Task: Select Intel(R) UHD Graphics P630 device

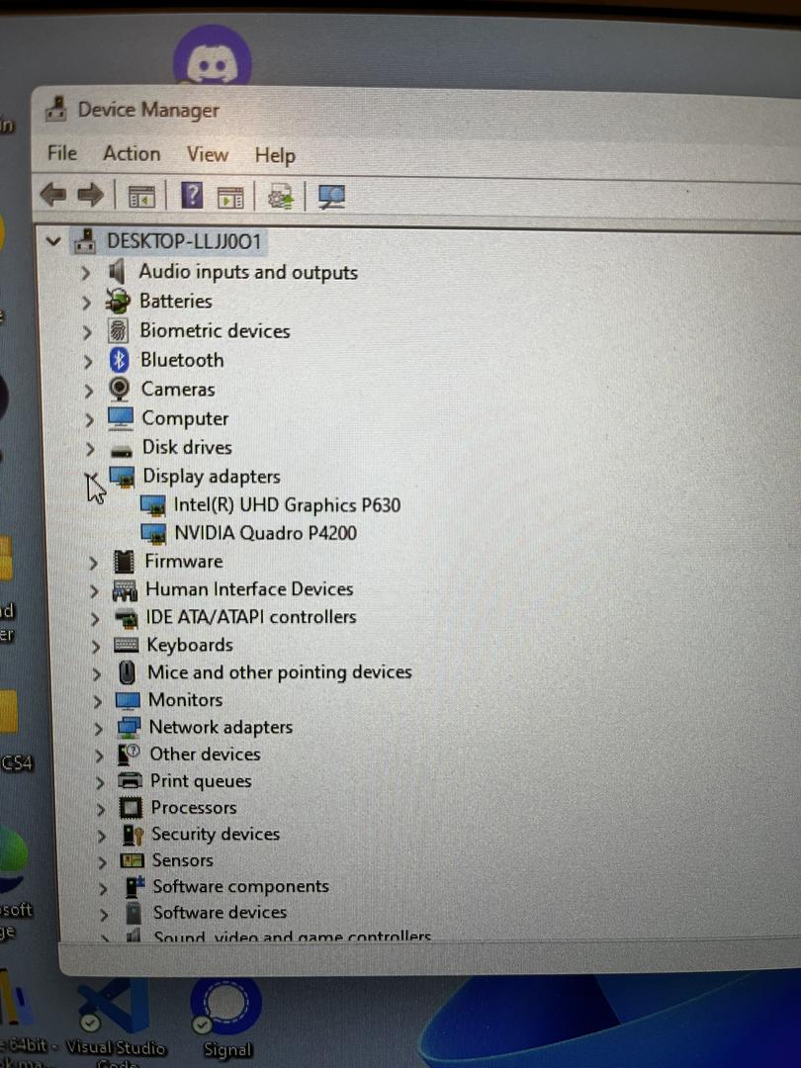Action: [287, 504]
